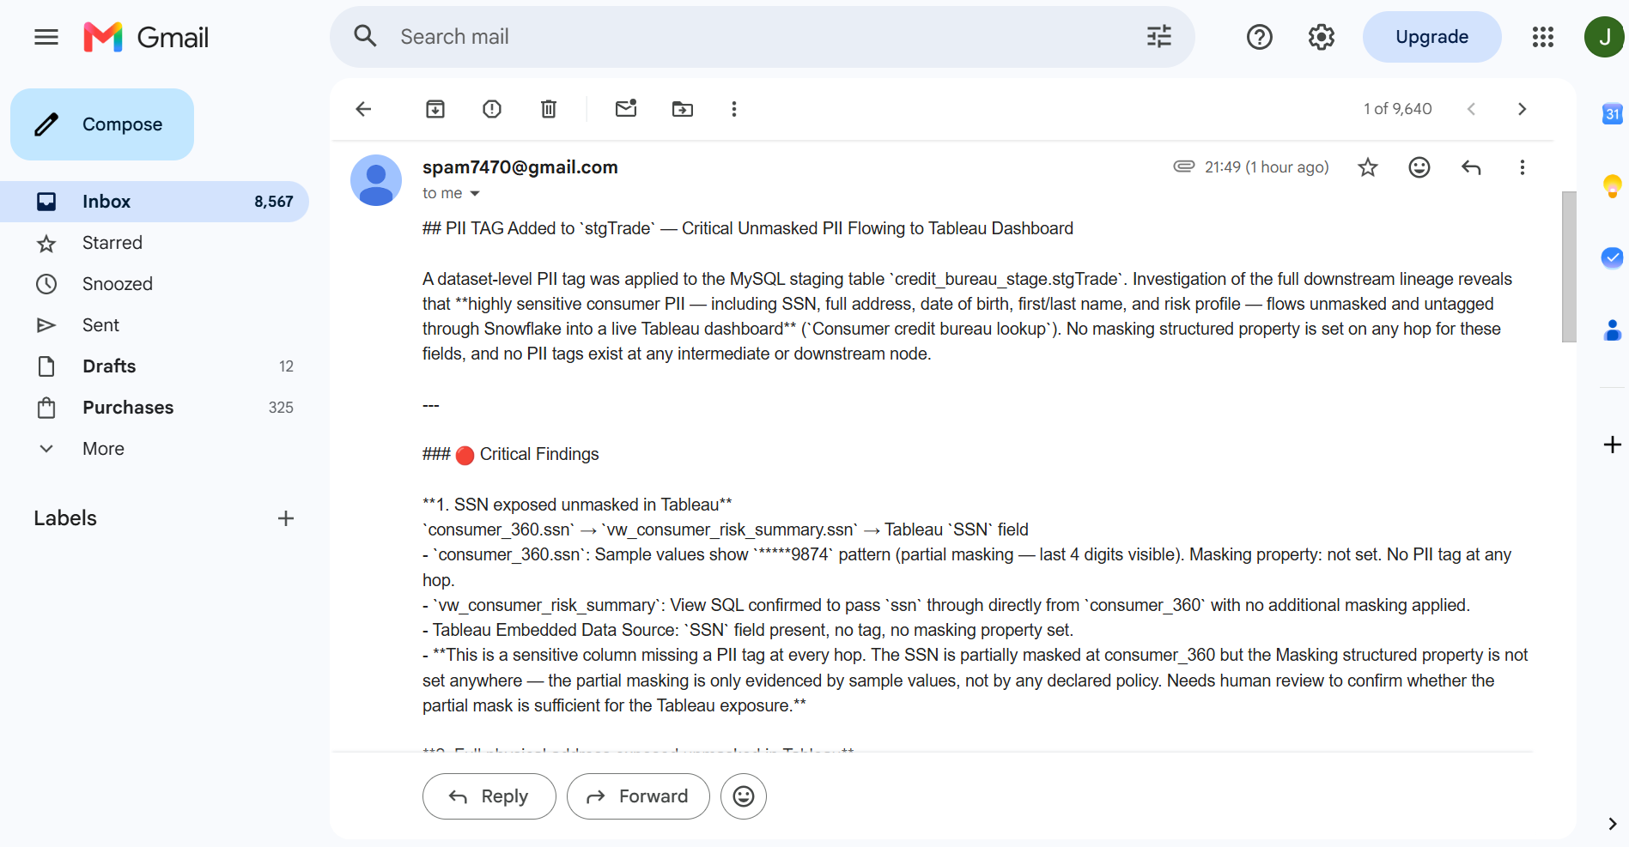Image resolution: width=1629 pixels, height=847 pixels.
Task: Mark the email as unread
Action: pos(626,108)
